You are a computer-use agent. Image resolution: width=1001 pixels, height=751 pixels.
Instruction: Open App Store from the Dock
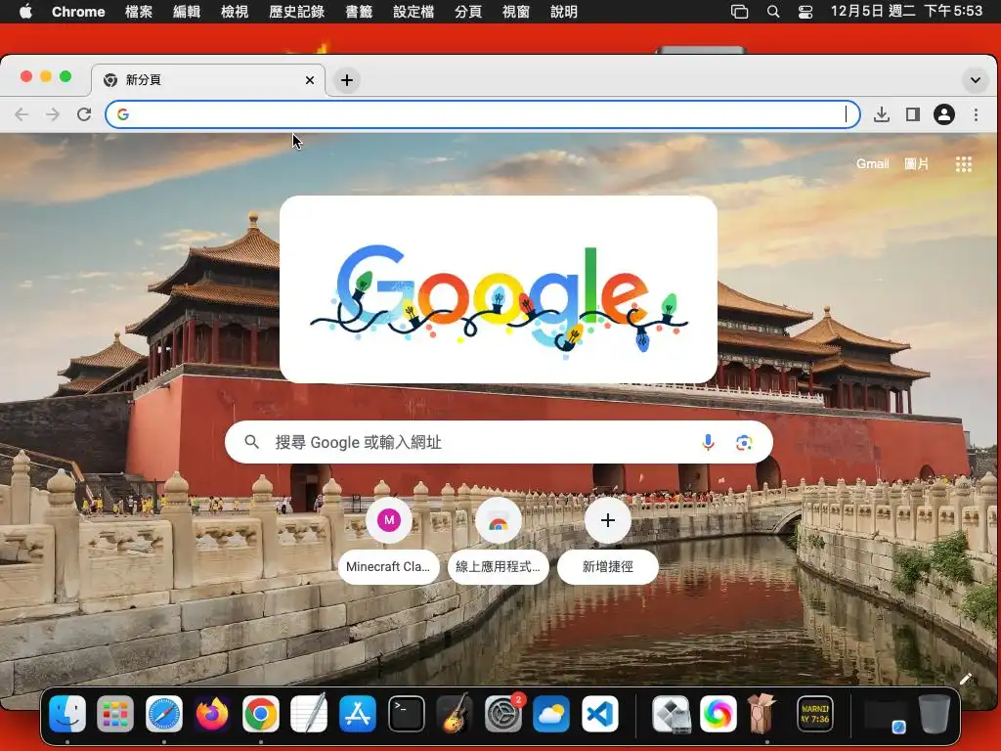[x=358, y=713]
